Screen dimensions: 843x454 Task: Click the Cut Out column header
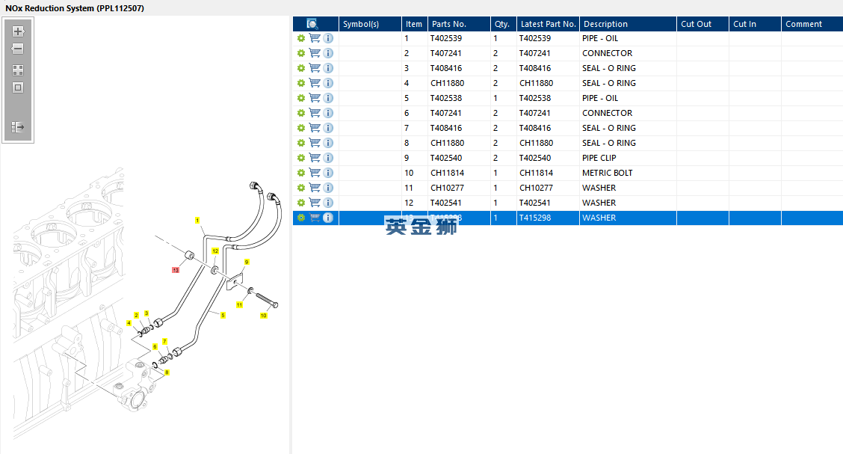pos(702,24)
